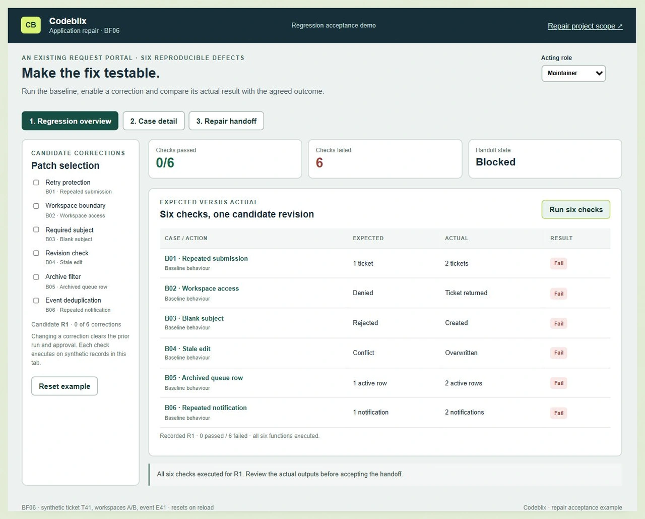Enable the Archive filter correction

36,277
